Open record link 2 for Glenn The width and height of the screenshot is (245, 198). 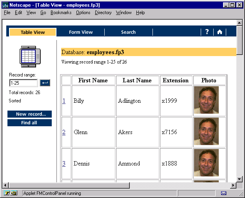point(64,132)
